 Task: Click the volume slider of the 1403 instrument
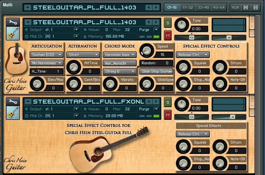229,37
